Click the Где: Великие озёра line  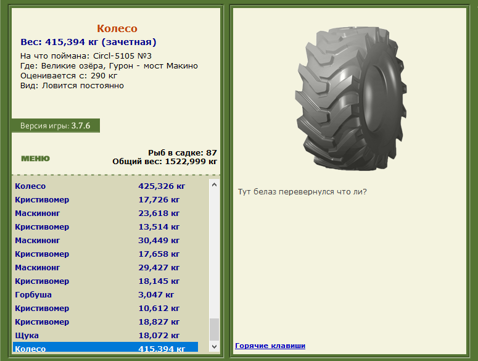point(109,66)
